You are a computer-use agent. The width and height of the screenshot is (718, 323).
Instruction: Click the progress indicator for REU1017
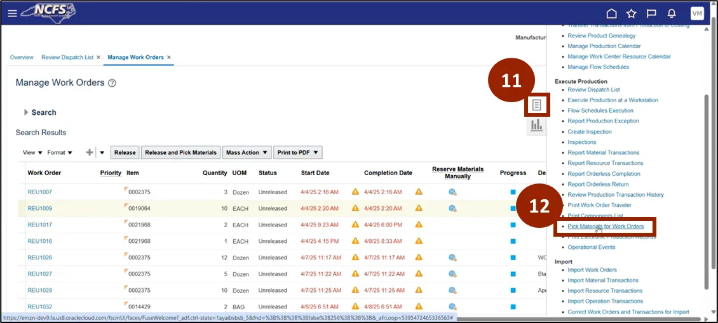(x=513, y=225)
